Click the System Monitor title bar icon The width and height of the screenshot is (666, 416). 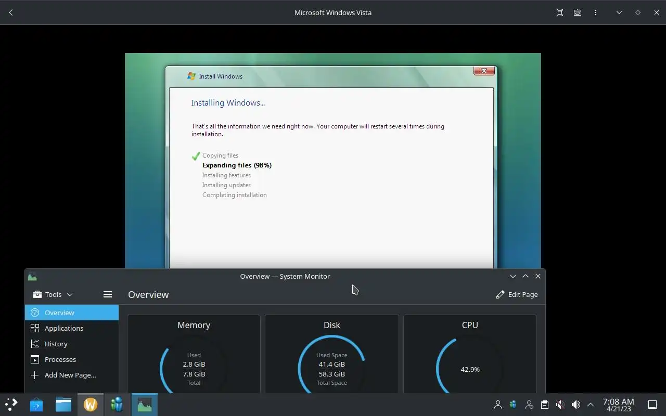(x=32, y=277)
